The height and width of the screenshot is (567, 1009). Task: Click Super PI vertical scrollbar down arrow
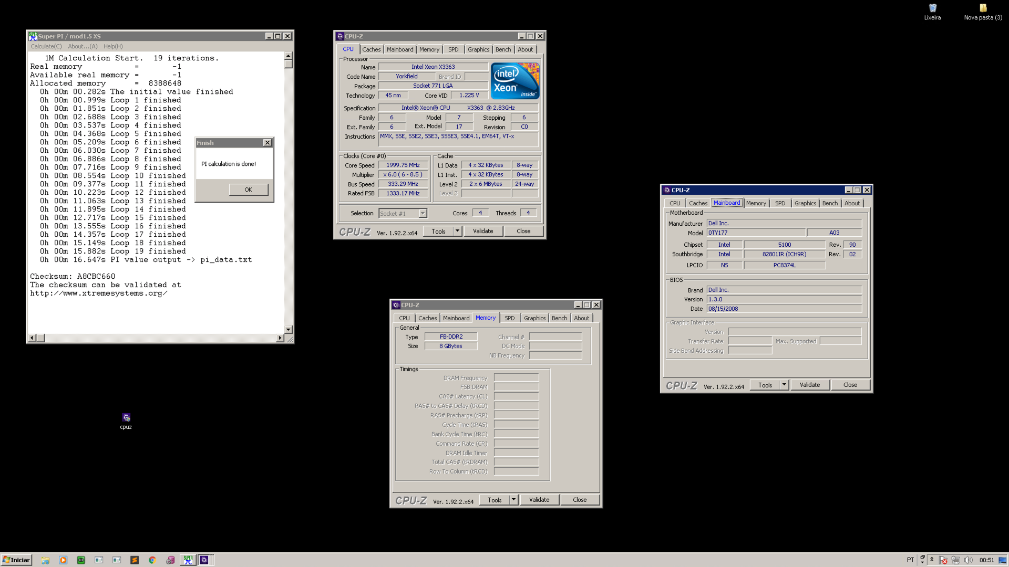point(289,329)
